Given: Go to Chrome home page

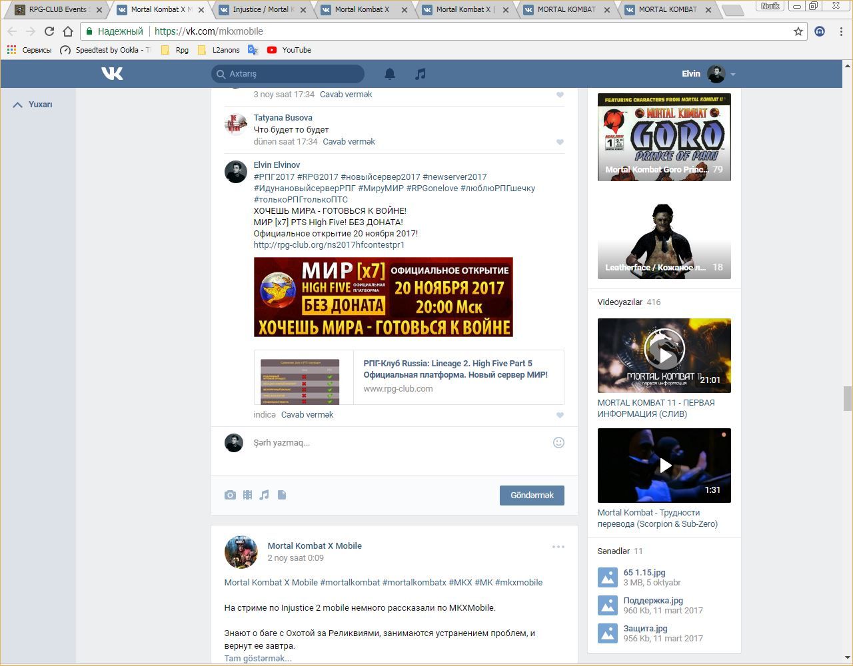Looking at the screenshot, I should click(x=67, y=31).
